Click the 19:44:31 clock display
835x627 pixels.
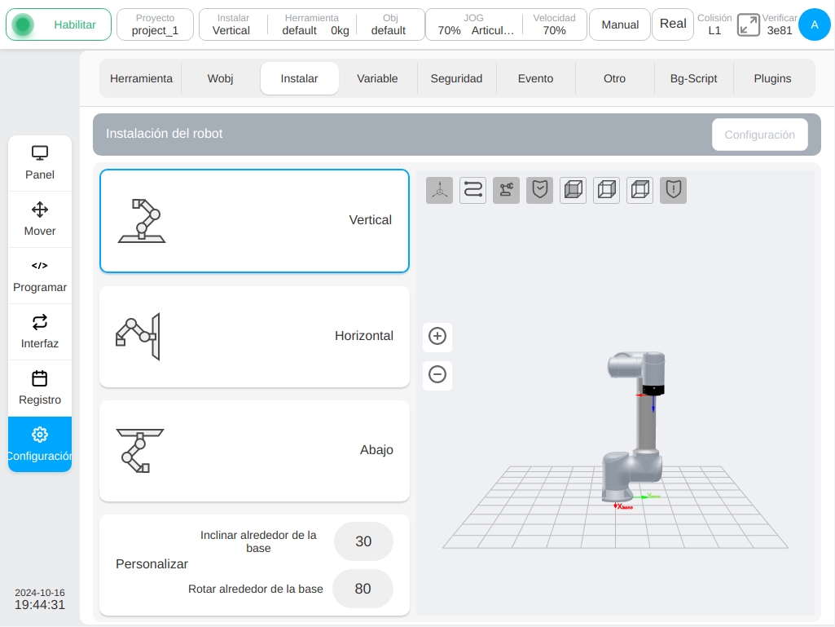coord(40,605)
